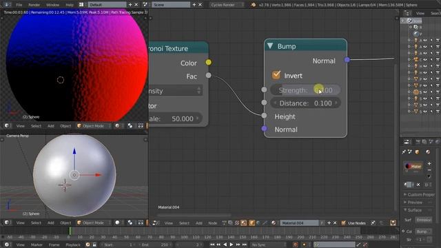Click the Distance field in Bump node
The image size is (441, 248).
tap(305, 103)
